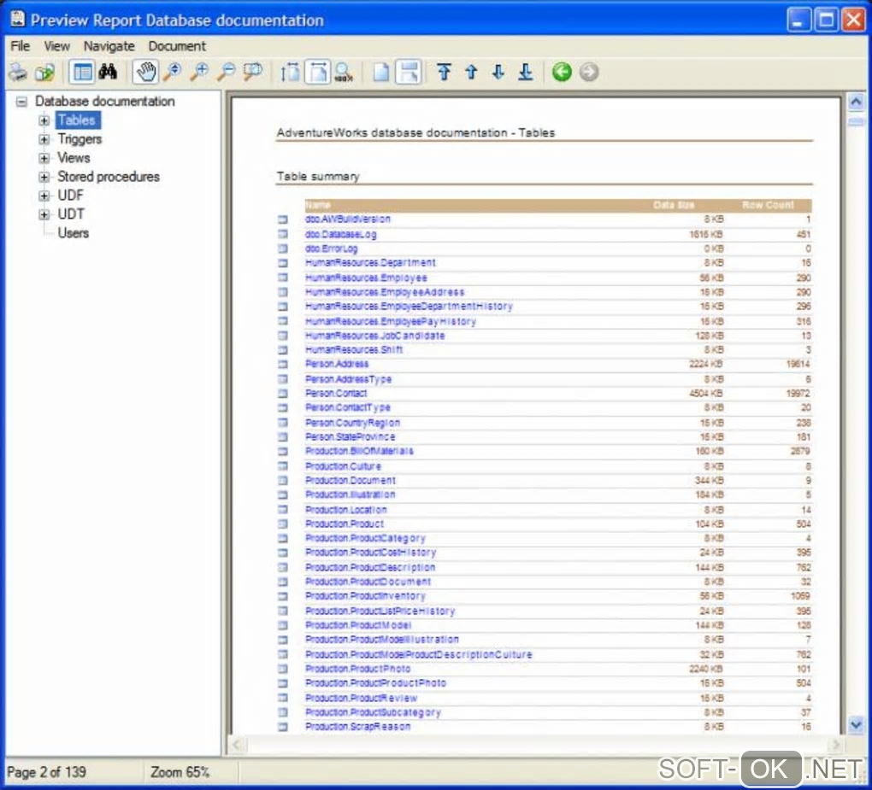Select the dynamic zoom magnifier tool
This screenshot has height=790, width=872.
coord(173,73)
